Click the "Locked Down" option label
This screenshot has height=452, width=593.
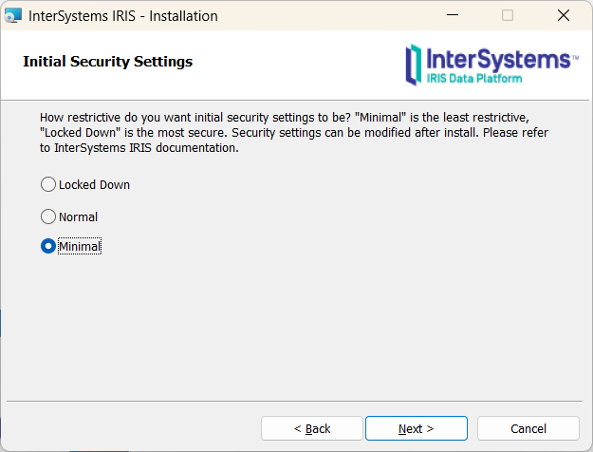tap(94, 184)
